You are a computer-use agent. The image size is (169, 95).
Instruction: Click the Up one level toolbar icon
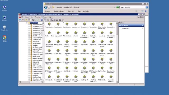(26, 20)
